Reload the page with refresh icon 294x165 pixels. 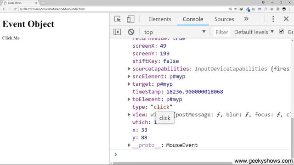click(x=15, y=9)
